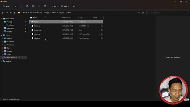Go up one folder level

click(14, 13)
